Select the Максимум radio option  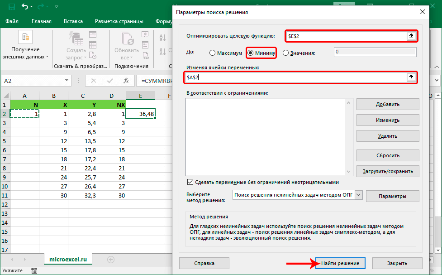pyautogui.click(x=212, y=53)
